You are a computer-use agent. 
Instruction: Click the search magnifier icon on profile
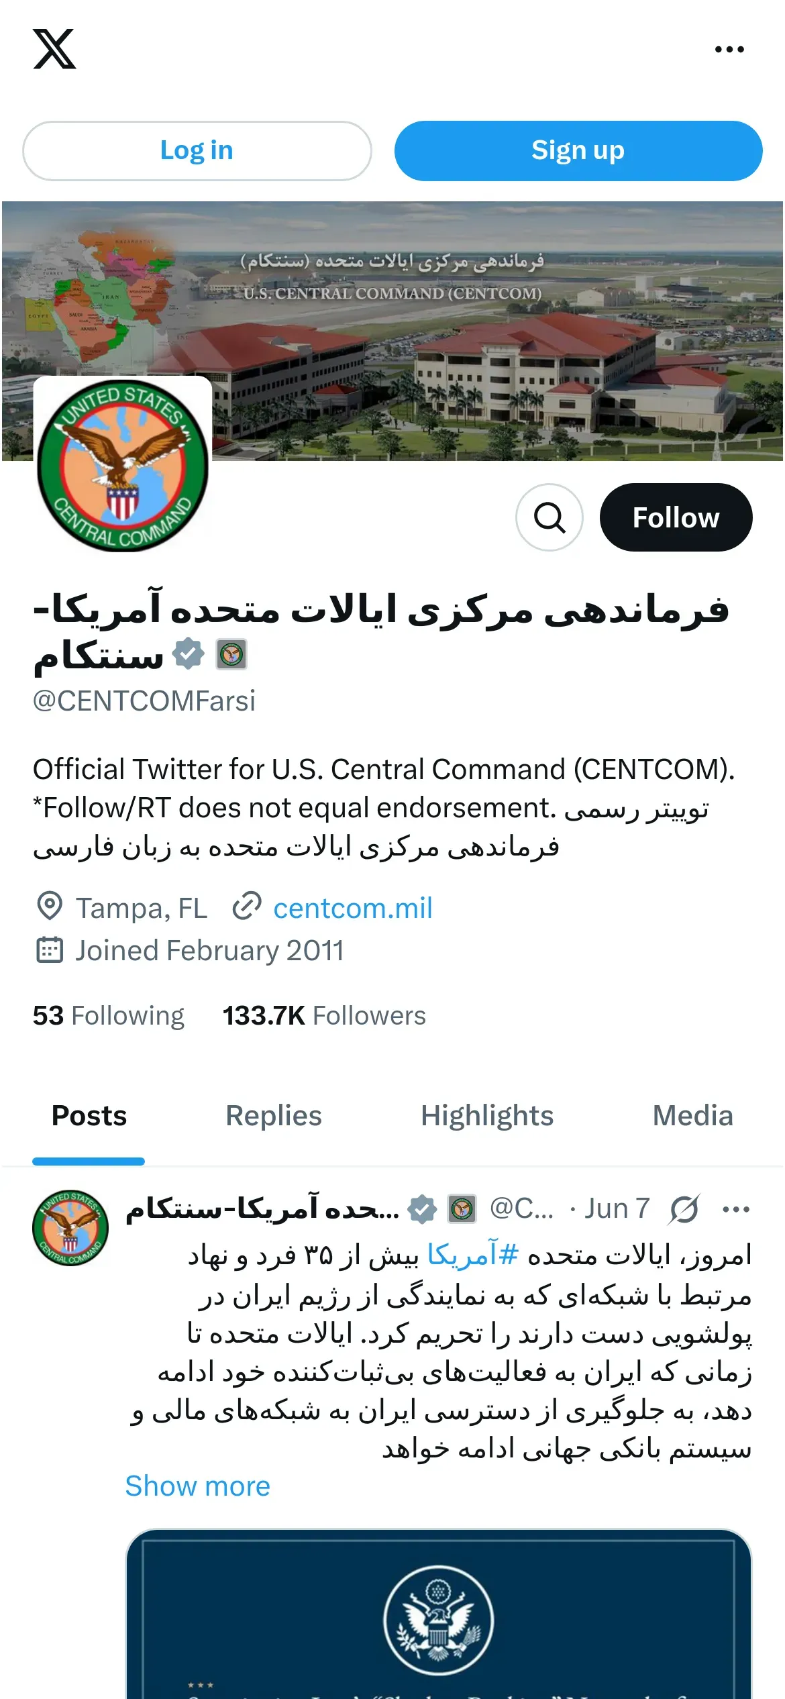click(x=549, y=517)
